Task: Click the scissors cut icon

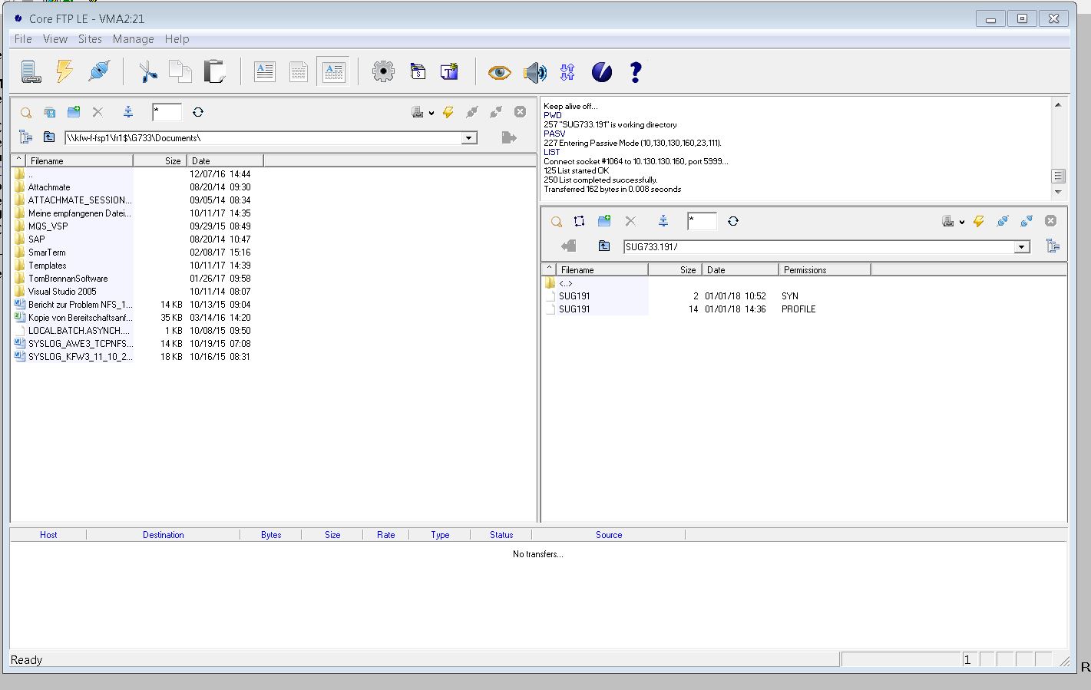Action: [x=147, y=72]
